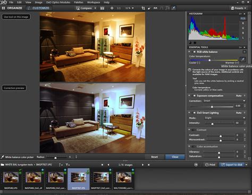The width and height of the screenshot is (252, 195).
Task: Open help for Color accentuation
Action: coord(245,147)
